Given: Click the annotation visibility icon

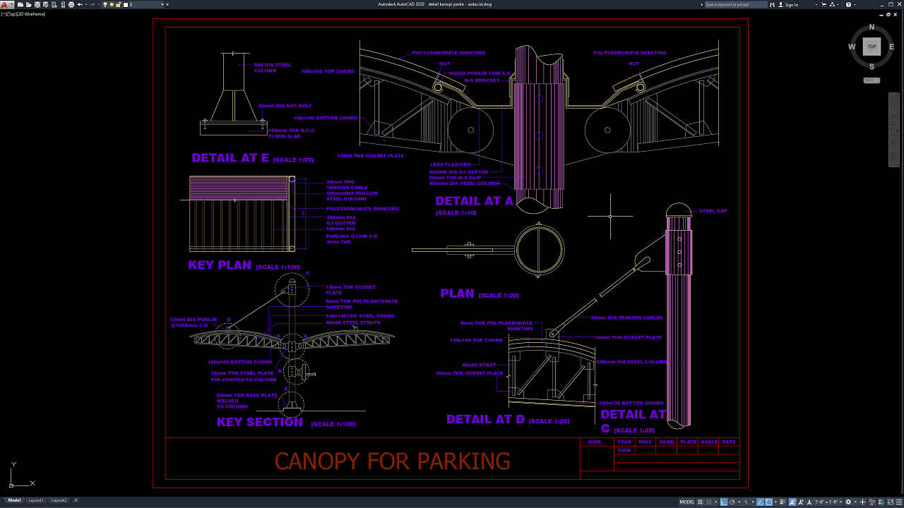Looking at the screenshot, I should tap(792, 502).
